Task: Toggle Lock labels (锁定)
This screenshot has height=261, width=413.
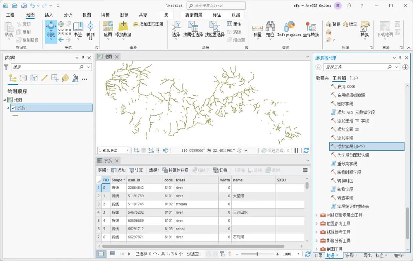Action: pyautogui.click(x=350, y=24)
